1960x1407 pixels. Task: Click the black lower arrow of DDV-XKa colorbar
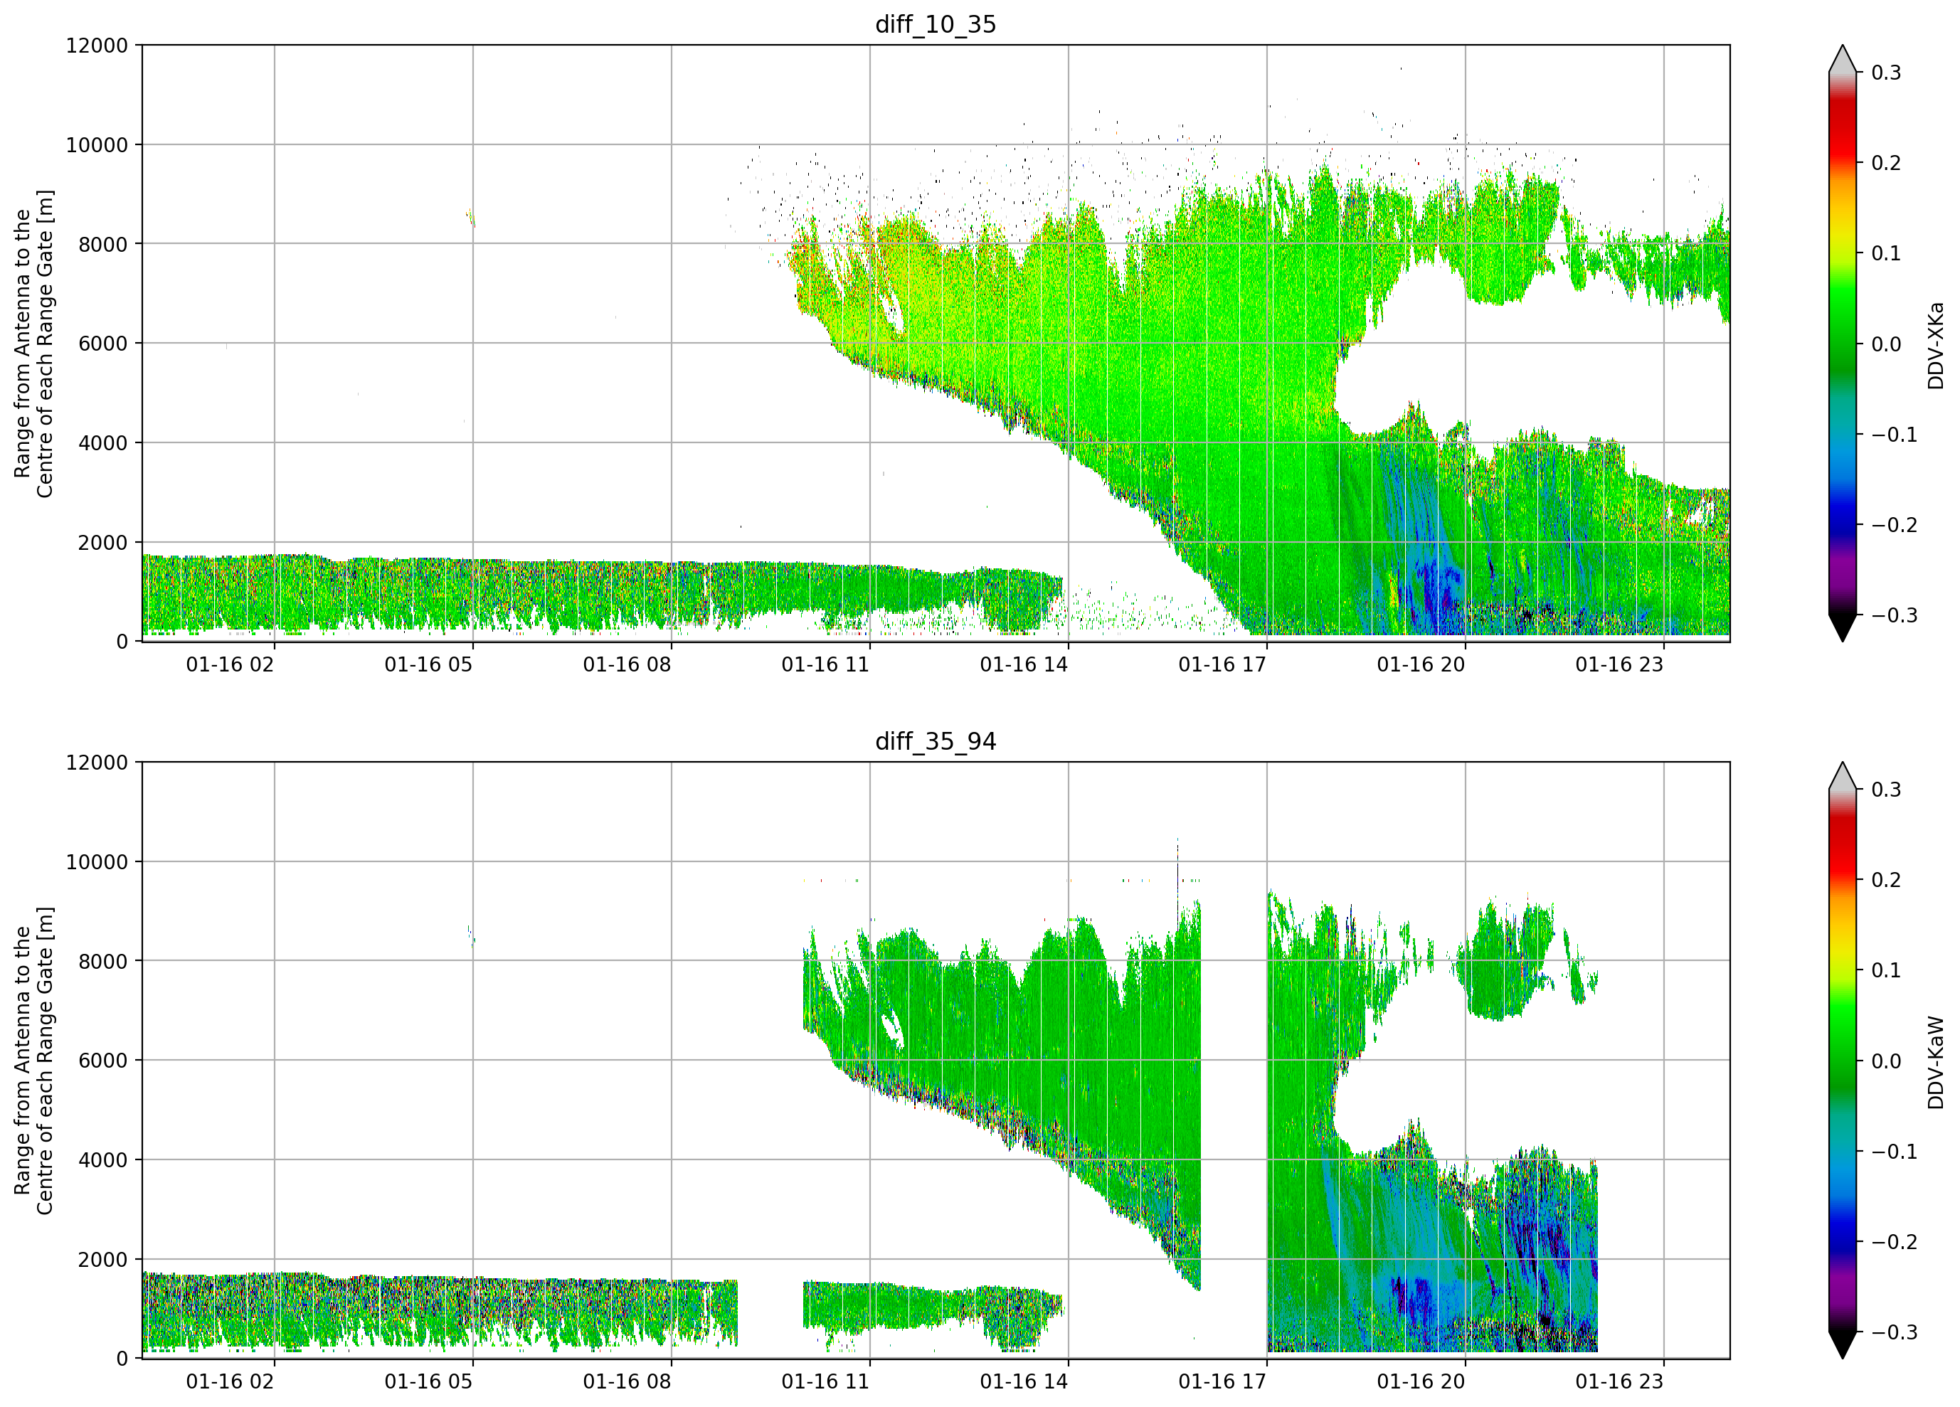(x=1843, y=628)
